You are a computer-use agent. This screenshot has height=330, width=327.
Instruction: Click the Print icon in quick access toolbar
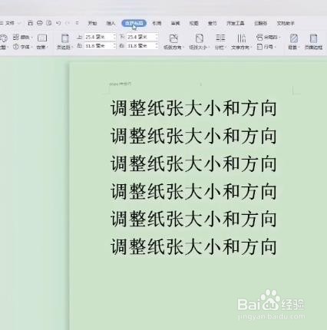40,23
